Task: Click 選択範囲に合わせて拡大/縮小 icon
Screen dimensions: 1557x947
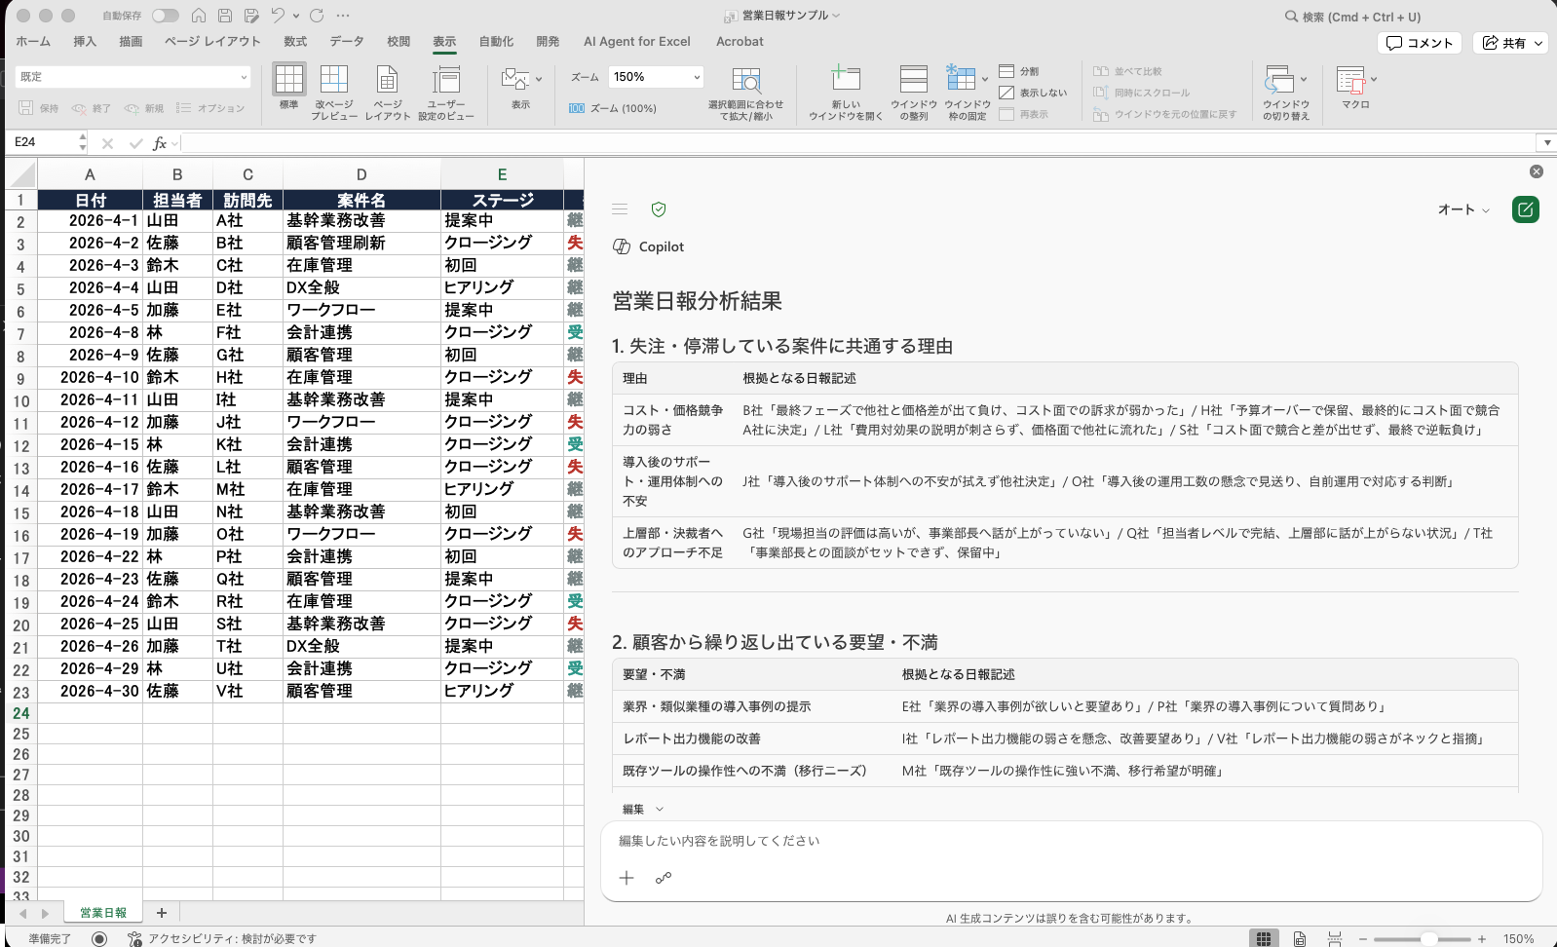Action: tap(746, 81)
